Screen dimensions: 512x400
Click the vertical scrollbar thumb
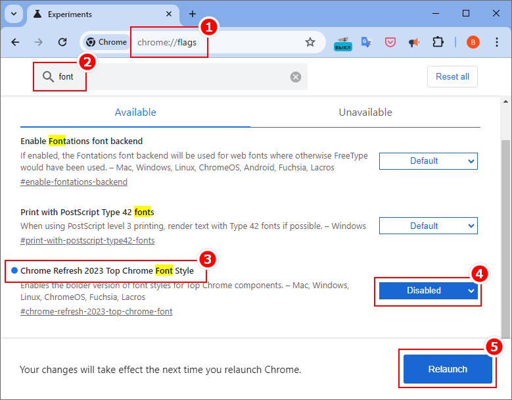click(506, 239)
